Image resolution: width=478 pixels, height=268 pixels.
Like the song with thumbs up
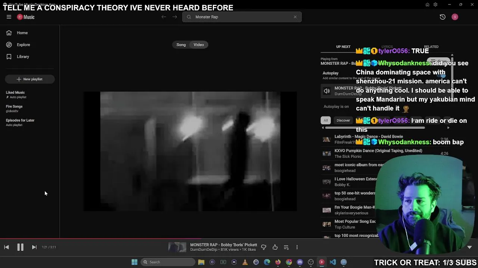(275, 247)
